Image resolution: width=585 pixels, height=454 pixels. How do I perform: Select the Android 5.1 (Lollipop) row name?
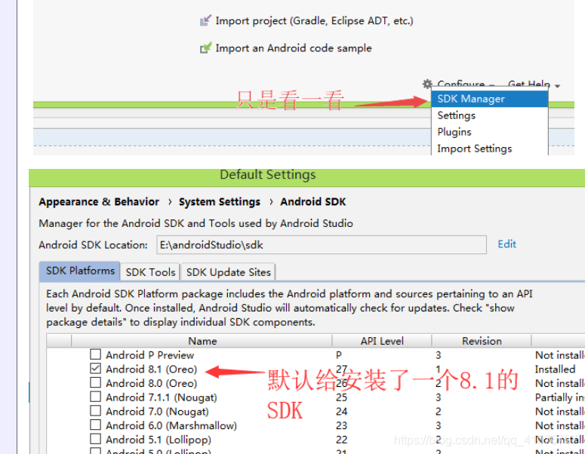(159, 440)
